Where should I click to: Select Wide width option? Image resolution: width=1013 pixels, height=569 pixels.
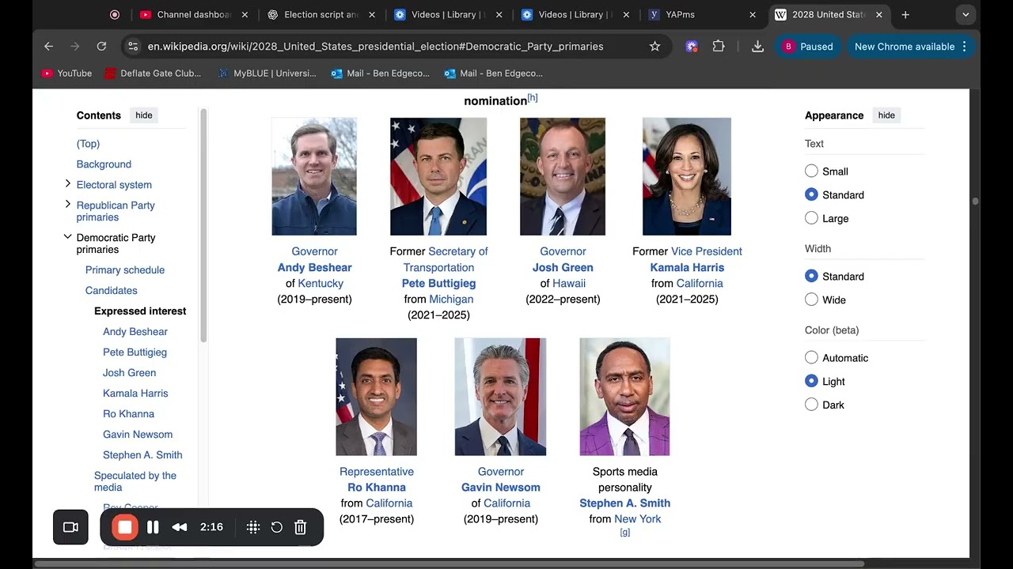pyautogui.click(x=811, y=300)
